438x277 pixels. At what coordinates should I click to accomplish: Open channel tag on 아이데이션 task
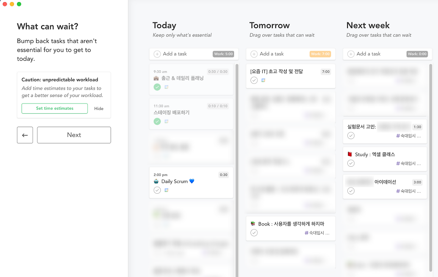(409, 191)
